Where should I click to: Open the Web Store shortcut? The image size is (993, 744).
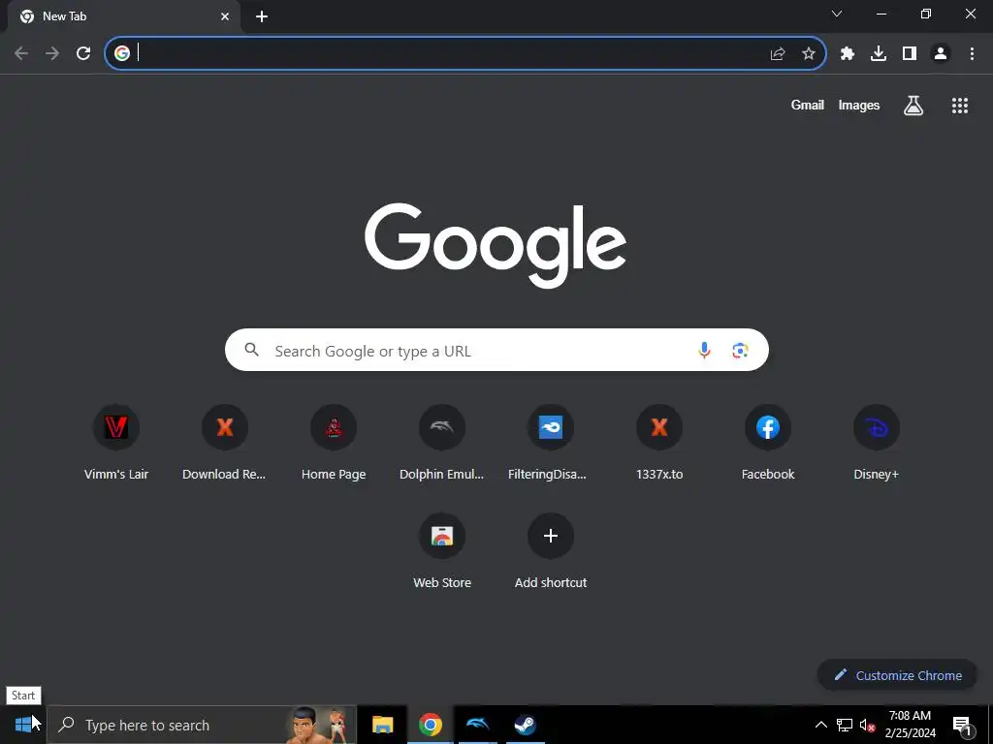point(442,551)
